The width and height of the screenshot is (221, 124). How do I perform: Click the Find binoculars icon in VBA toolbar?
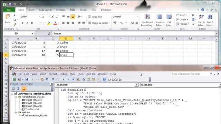[47, 80]
